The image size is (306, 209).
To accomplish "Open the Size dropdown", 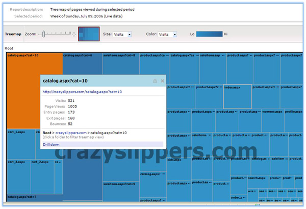I will [x=122, y=34].
